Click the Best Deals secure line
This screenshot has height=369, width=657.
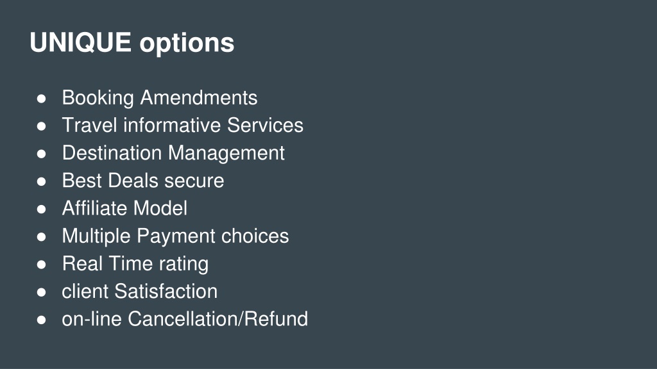click(x=143, y=181)
